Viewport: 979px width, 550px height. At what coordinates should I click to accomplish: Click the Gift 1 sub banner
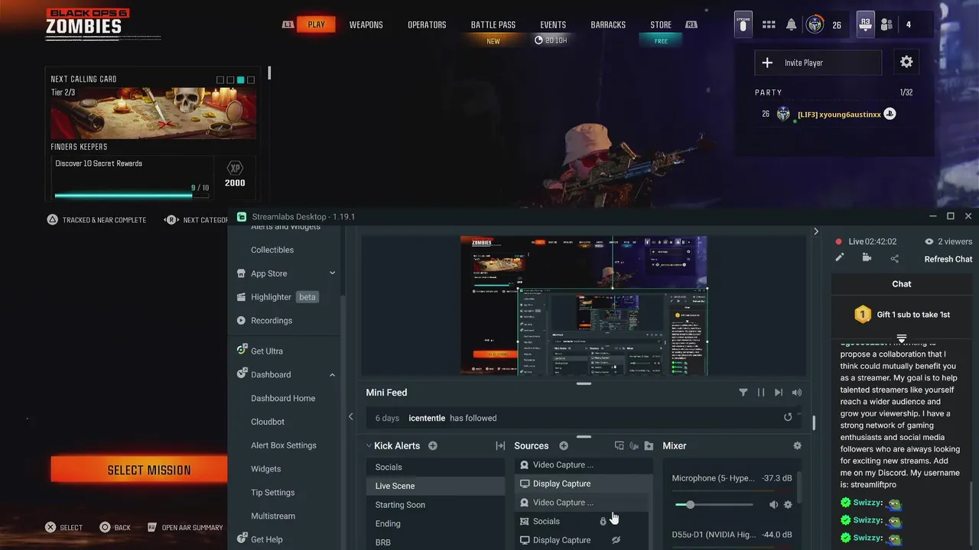902,315
